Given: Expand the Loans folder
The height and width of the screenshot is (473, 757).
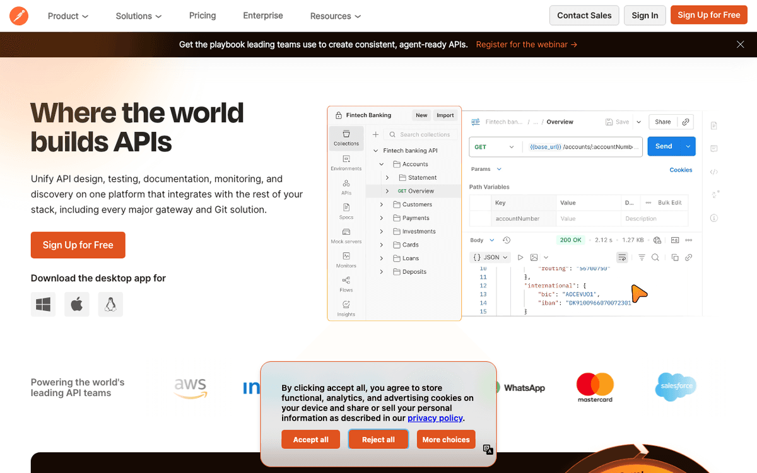Looking at the screenshot, I should (x=382, y=259).
